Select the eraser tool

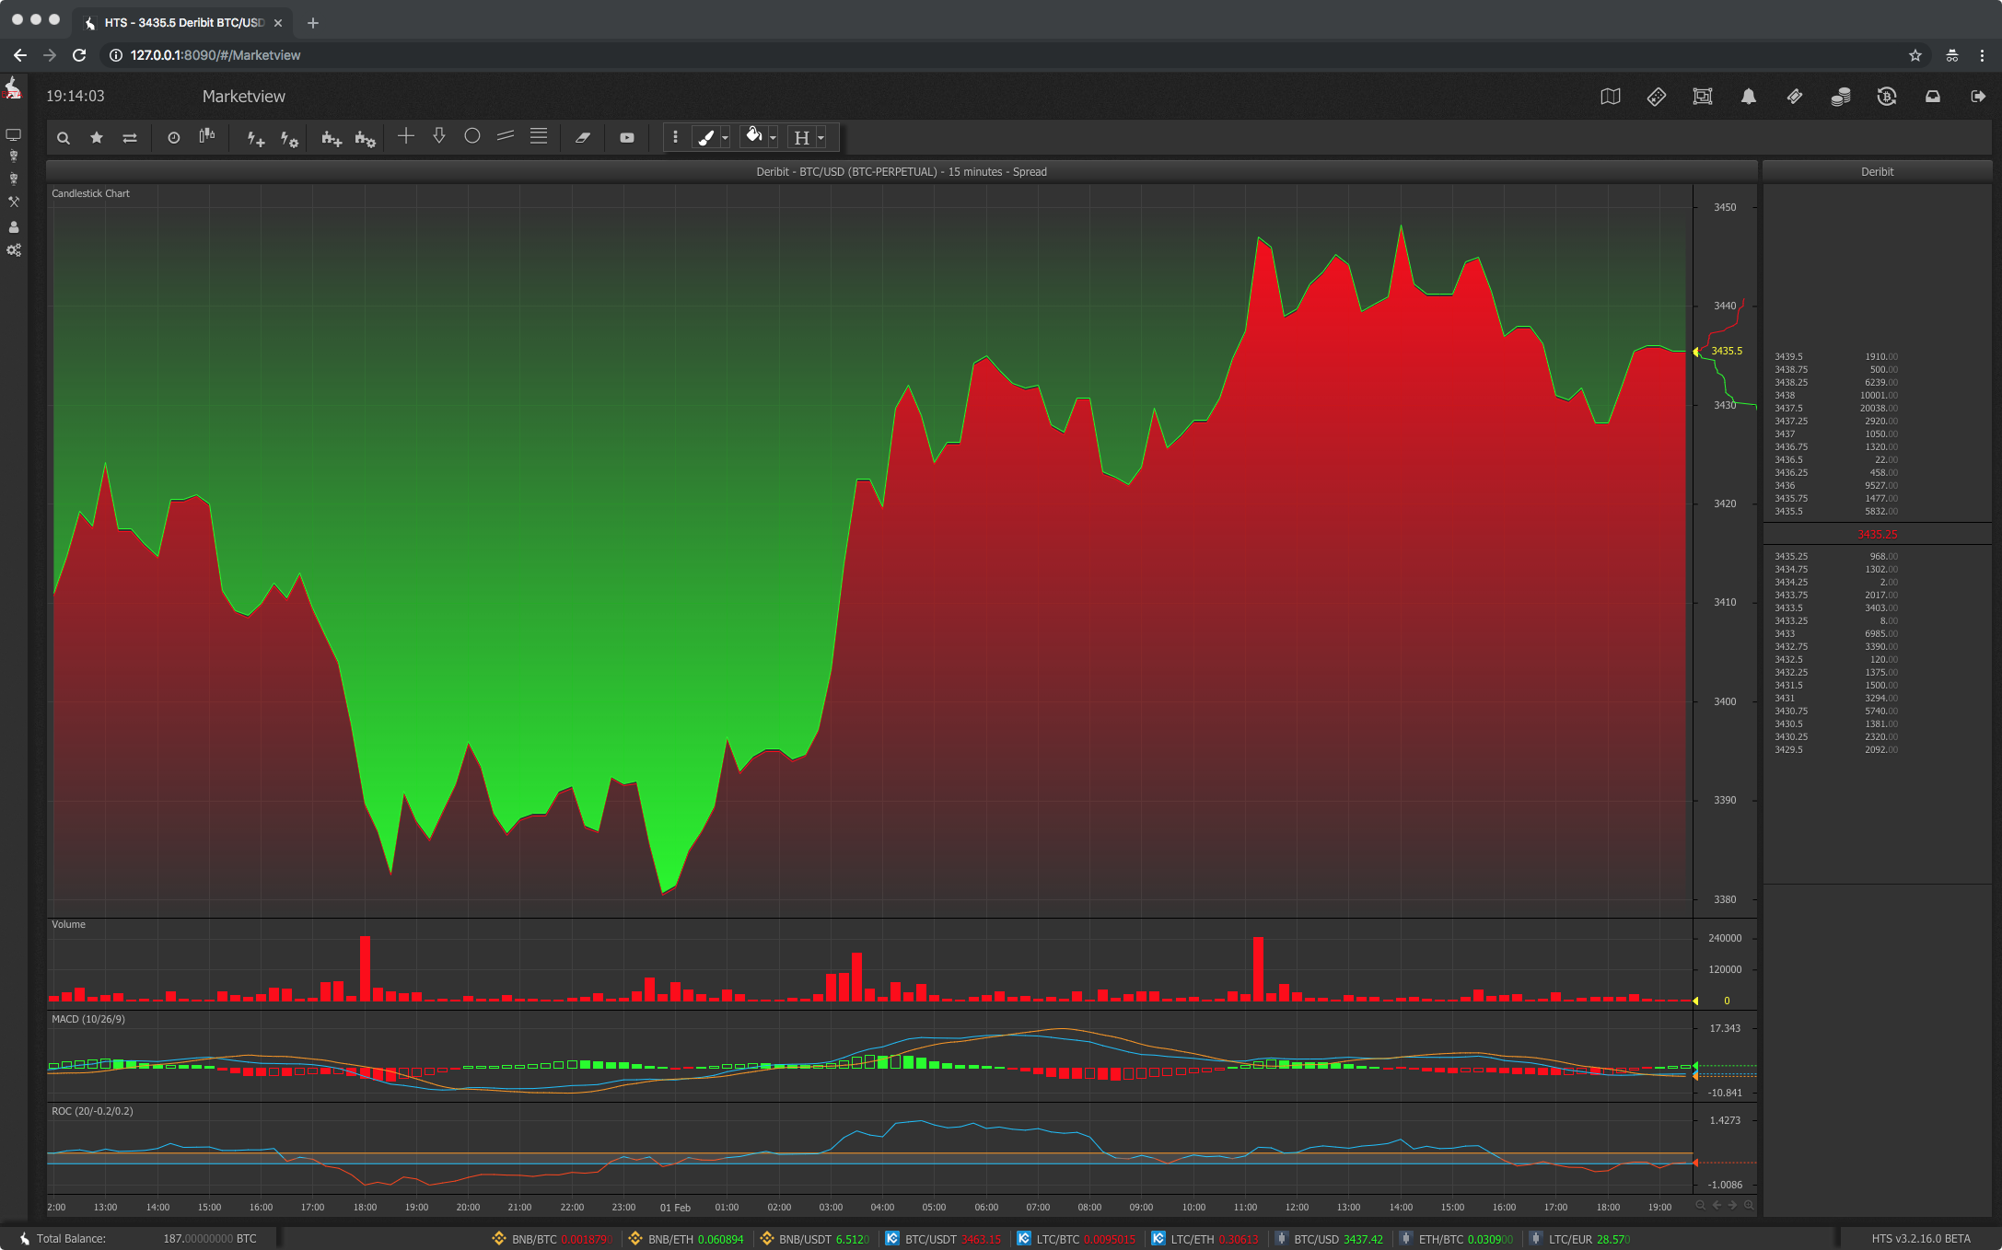pos(583,138)
